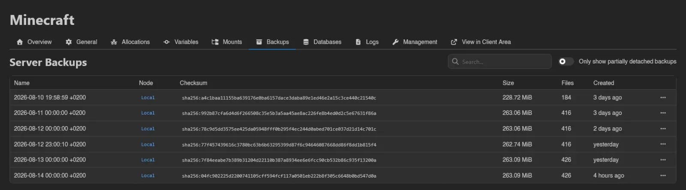This screenshot has width=686, height=190.
Task: Switch to the Logs tab
Action: 367,42
